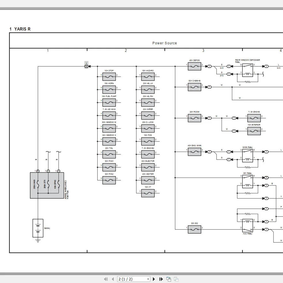Image resolution: width=283 pixels, height=283 pixels.
Task: Click the '40A ENG. MAIN' fuse label
Action: click(x=194, y=146)
